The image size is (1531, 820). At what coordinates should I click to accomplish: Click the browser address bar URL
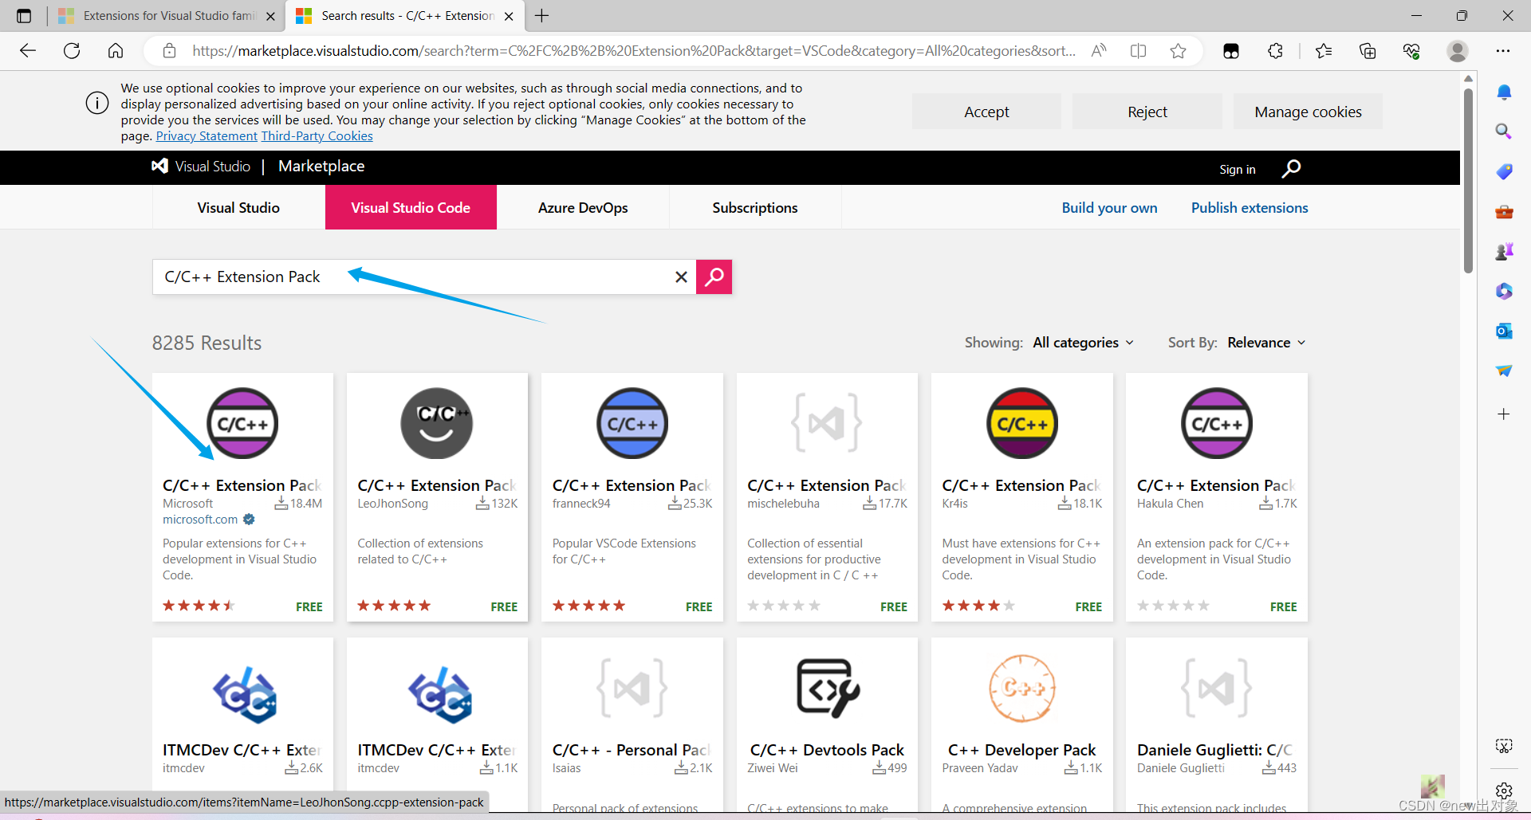(x=634, y=51)
